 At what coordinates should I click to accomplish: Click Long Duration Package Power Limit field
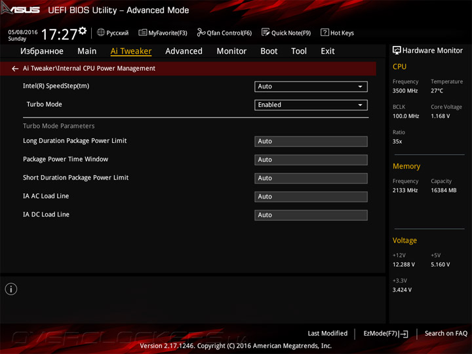point(311,141)
